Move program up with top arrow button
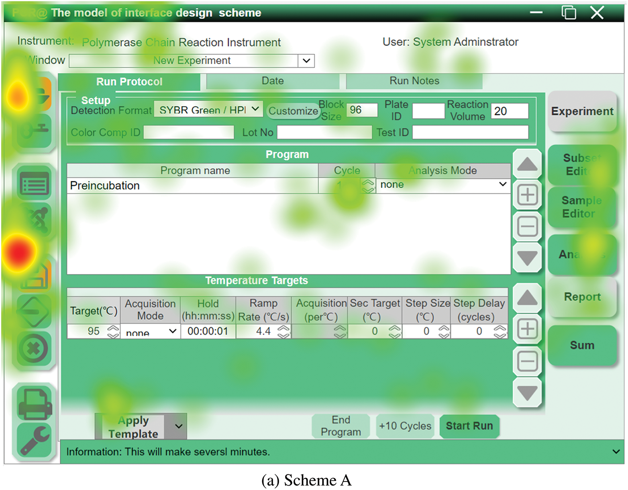 tap(527, 164)
